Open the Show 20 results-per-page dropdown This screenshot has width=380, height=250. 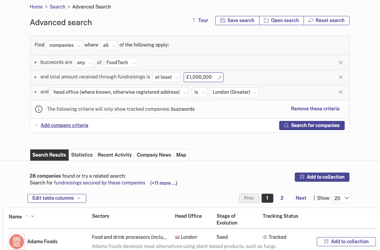point(342,198)
